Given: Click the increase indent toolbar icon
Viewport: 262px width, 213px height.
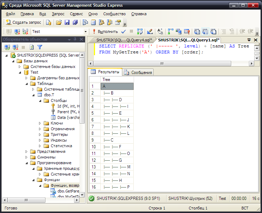Looking at the screenshot, I should [x=250, y=31].
